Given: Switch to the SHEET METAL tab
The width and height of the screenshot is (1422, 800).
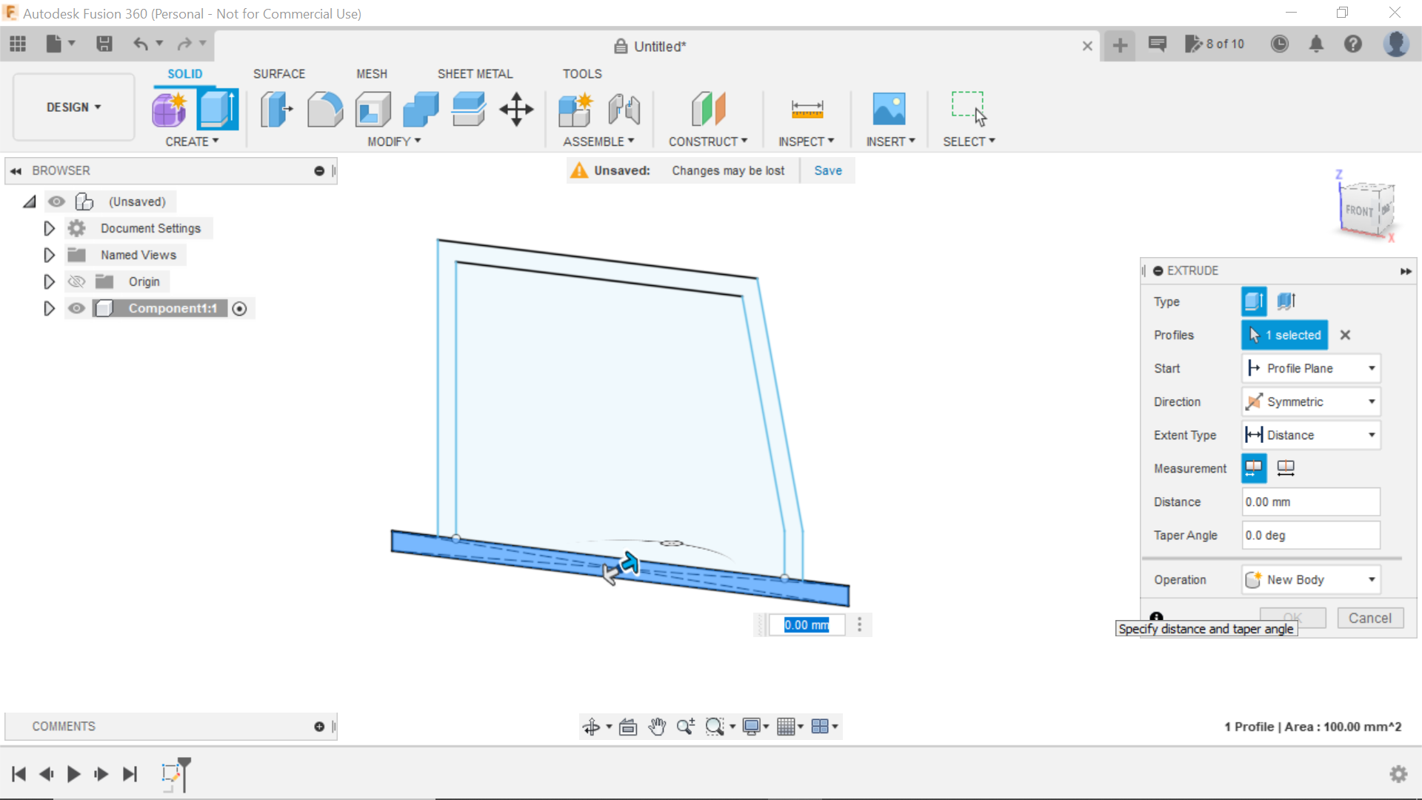Looking at the screenshot, I should tap(475, 73).
